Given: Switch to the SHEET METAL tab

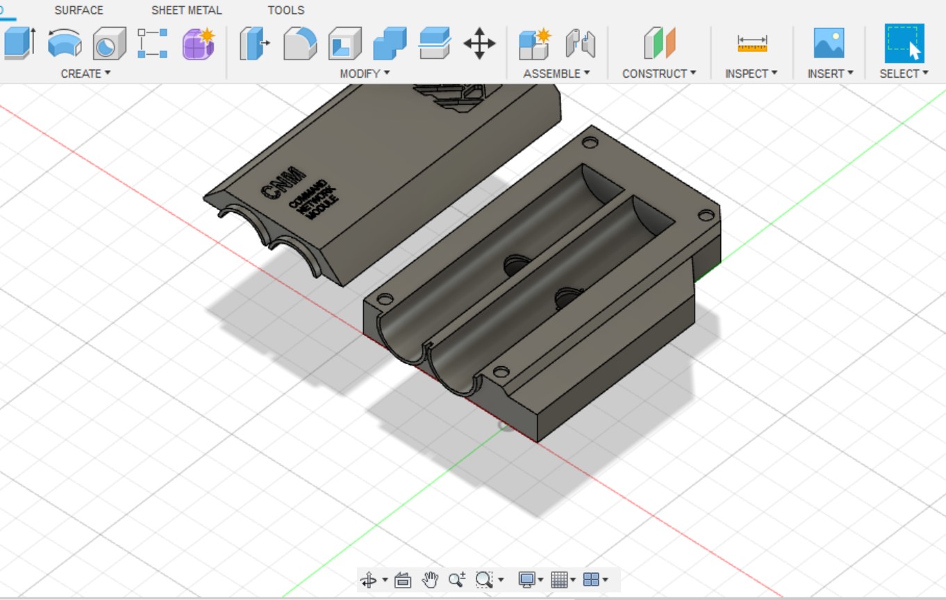Looking at the screenshot, I should pos(187,10).
